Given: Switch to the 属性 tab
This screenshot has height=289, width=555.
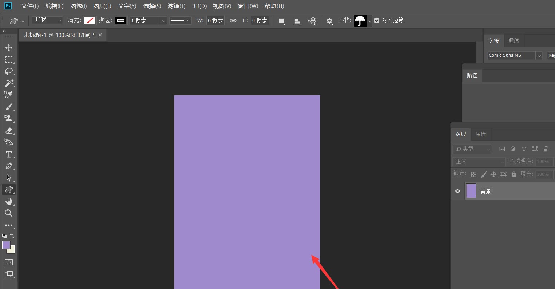Looking at the screenshot, I should tap(481, 134).
